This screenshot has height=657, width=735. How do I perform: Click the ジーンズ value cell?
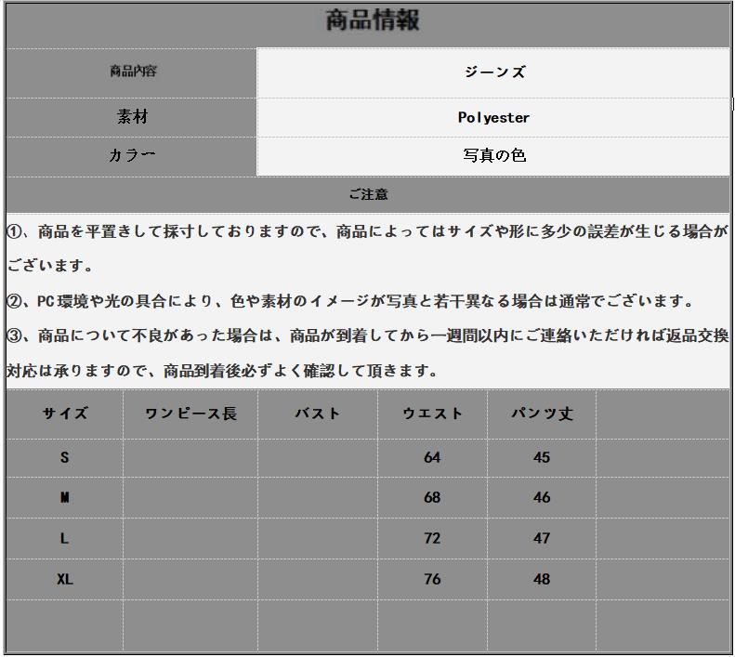click(x=494, y=72)
